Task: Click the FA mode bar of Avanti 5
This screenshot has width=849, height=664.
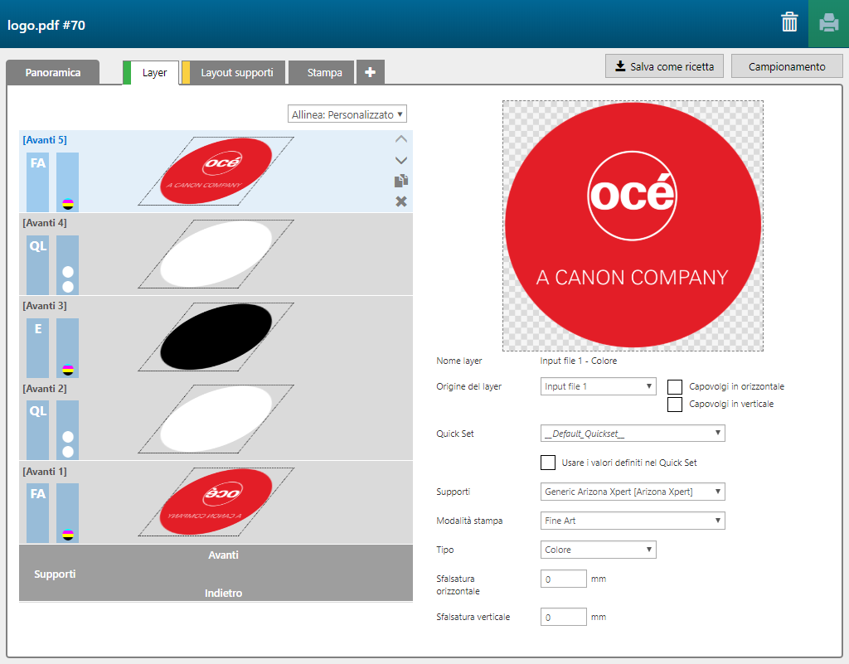Action: tap(38, 182)
